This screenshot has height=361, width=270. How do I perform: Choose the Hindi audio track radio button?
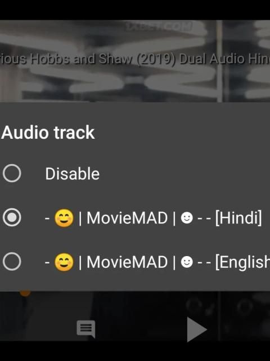tap(12, 217)
